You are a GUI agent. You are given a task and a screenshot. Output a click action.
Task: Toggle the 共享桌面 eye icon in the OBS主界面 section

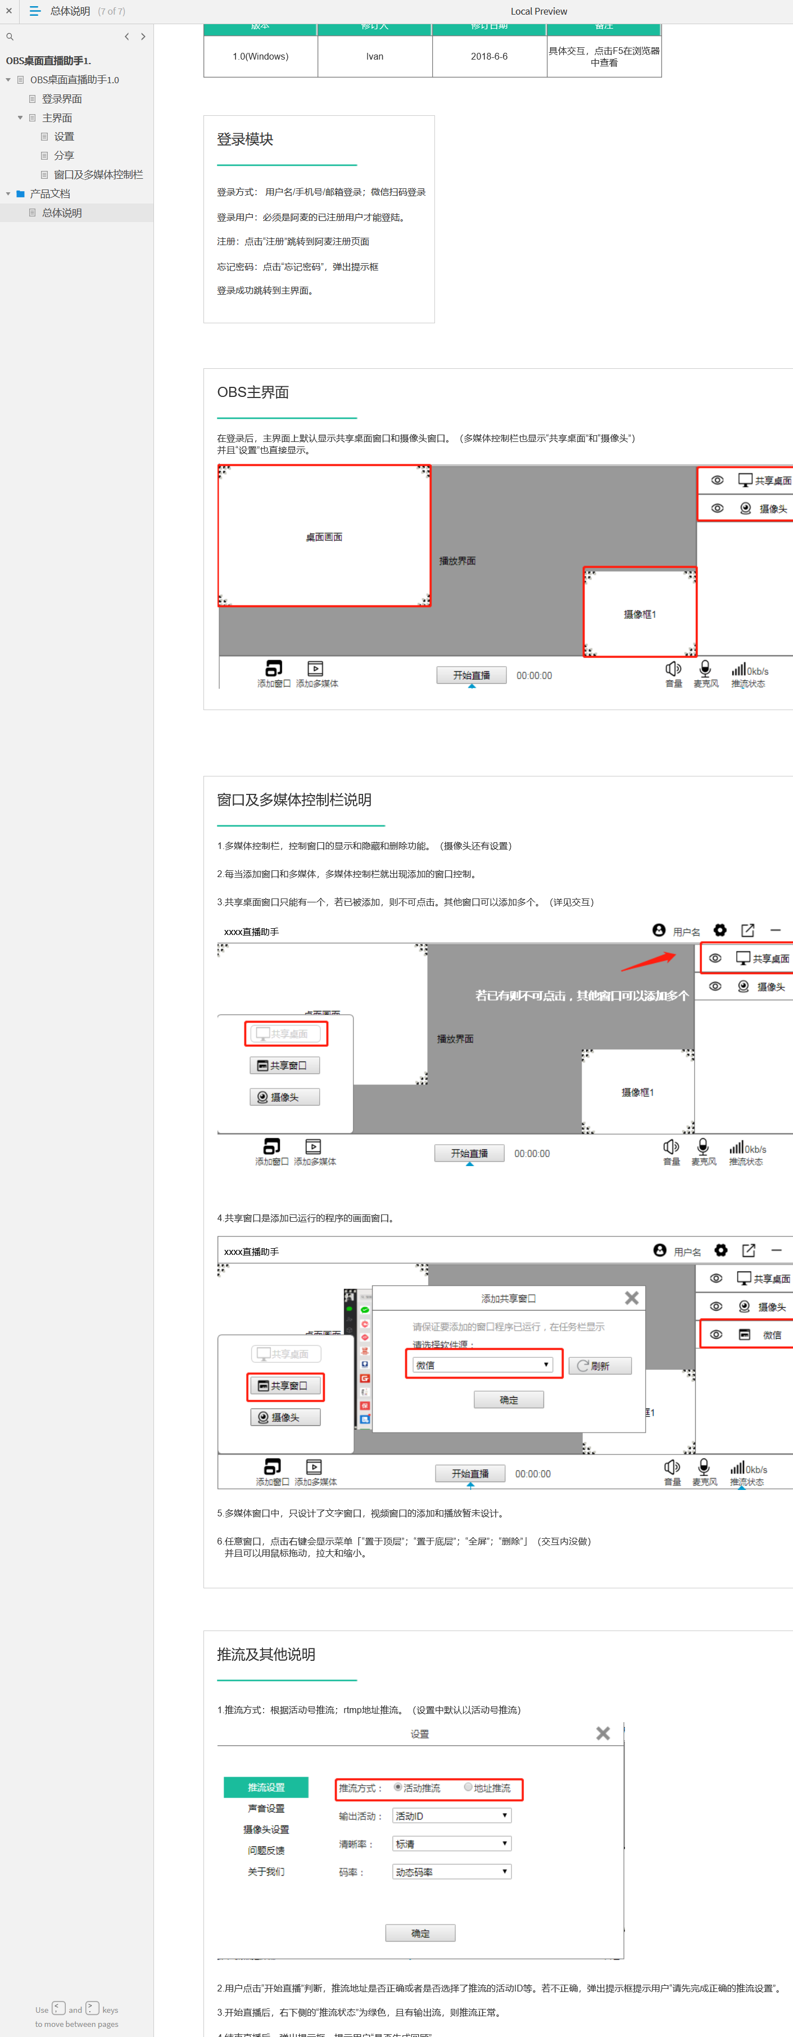(717, 480)
